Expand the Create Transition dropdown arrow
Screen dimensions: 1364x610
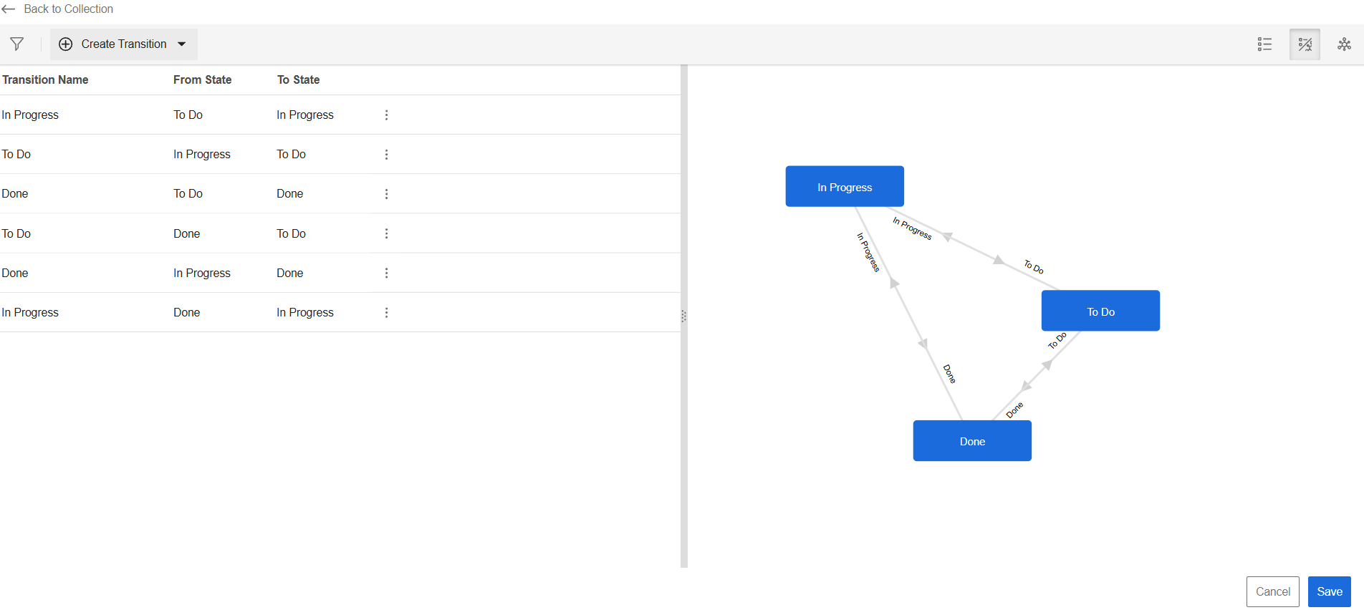coord(182,44)
